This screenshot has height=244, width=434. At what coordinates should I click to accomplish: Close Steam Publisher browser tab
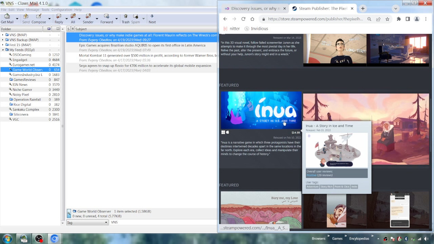pos(352,9)
